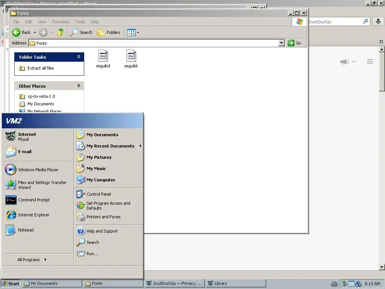This screenshot has height=289, width=385.
Task: Click the Views icon in the toolbar
Action: point(131,32)
